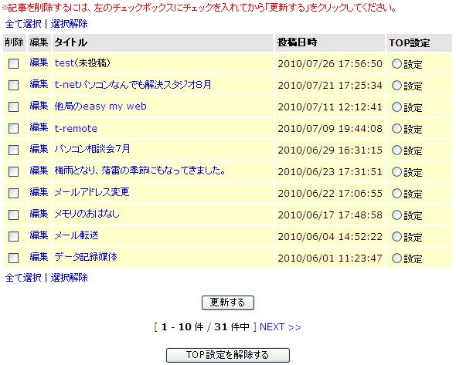
Task: Open the データ記録媒体 title link
Action: [86, 257]
